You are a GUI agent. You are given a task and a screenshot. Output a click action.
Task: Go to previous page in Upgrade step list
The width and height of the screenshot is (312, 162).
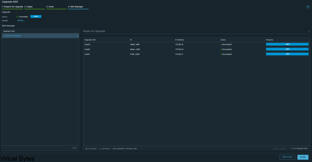tap(64, 148)
